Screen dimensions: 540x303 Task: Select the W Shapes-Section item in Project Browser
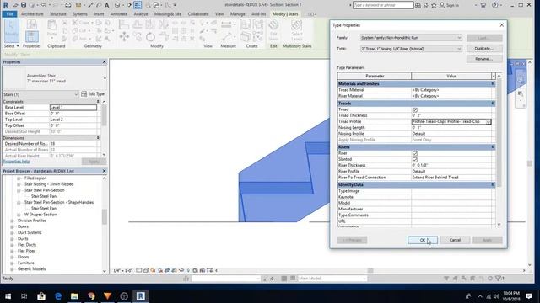tap(40, 215)
